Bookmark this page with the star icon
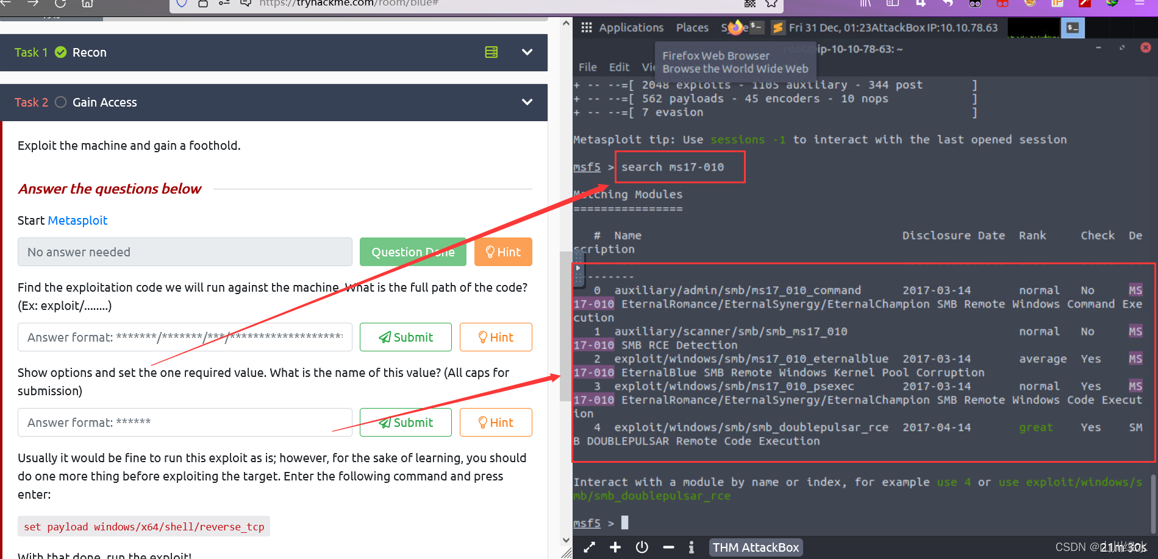 (x=771, y=4)
